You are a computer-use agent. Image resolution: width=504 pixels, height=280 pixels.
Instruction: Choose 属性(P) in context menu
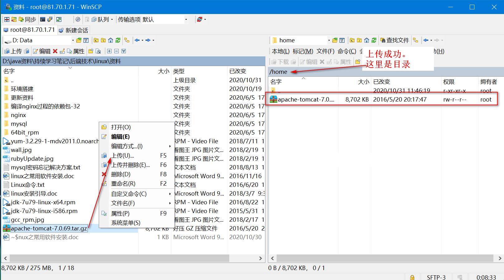click(x=136, y=213)
